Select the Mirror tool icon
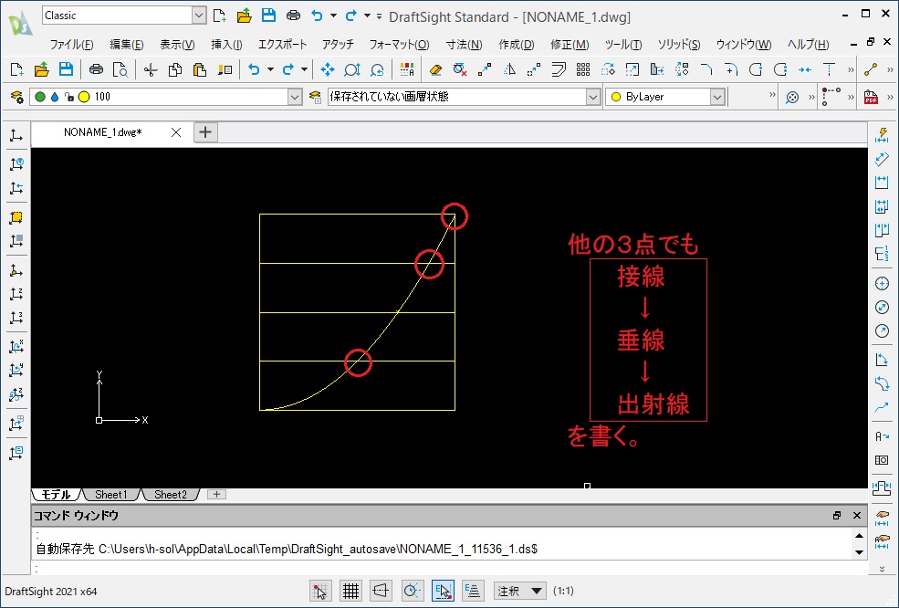Image resolution: width=899 pixels, height=608 pixels. (509, 70)
